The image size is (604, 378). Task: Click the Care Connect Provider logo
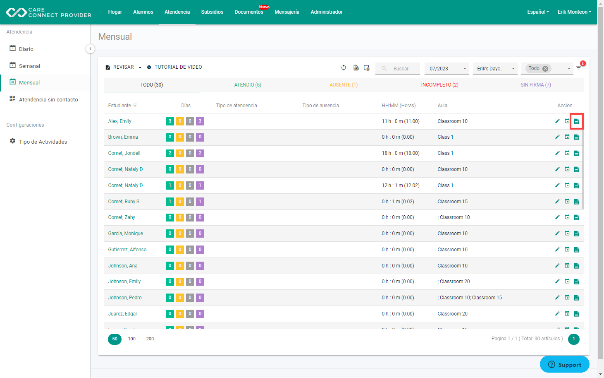(48, 12)
